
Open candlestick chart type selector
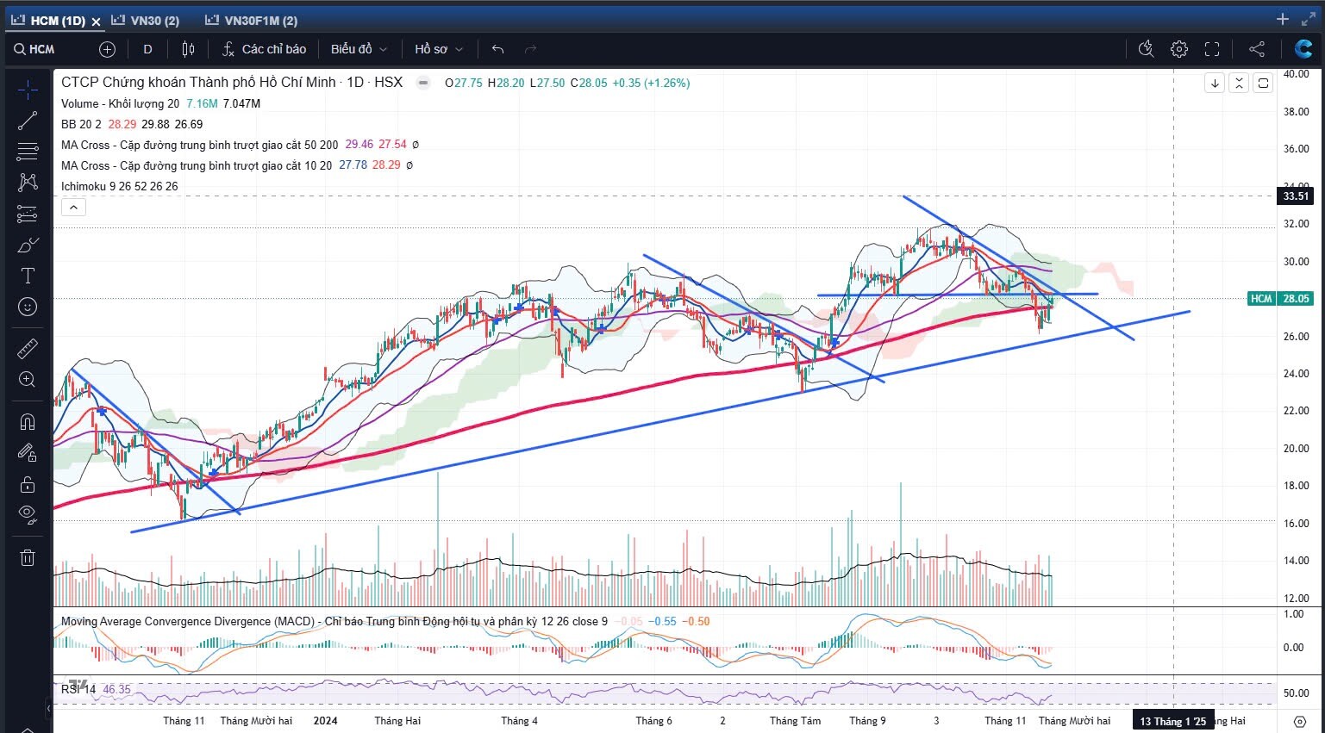[188, 49]
